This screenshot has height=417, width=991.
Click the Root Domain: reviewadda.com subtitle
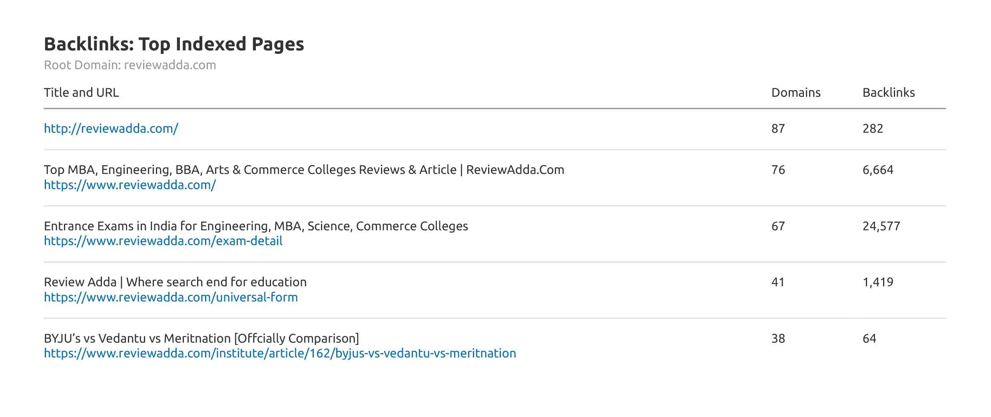(x=130, y=65)
